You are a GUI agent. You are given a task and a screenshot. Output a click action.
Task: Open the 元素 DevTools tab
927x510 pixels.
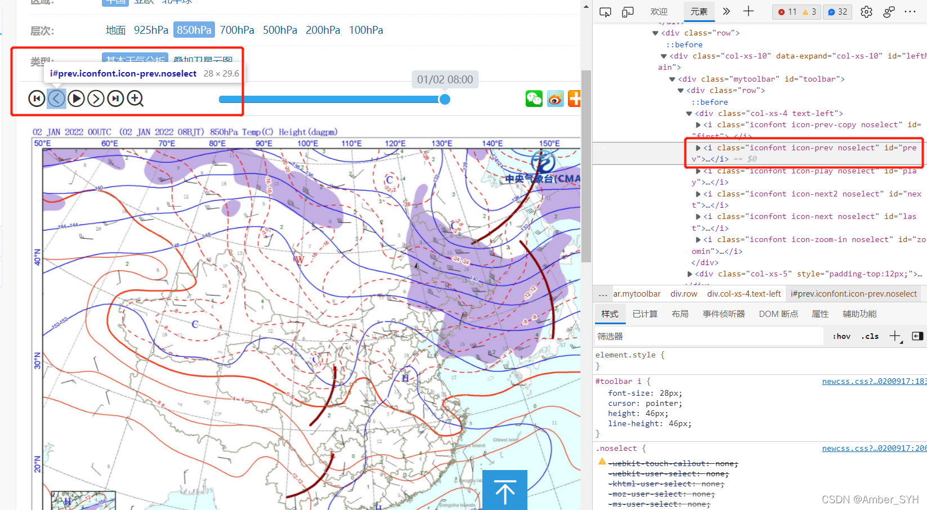point(699,12)
